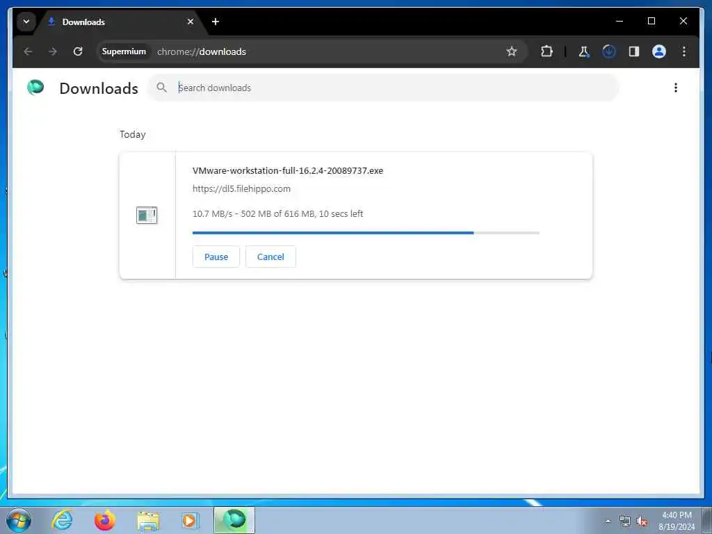Launch Firefox from taskbar
This screenshot has height=534, width=712.
[x=105, y=520]
